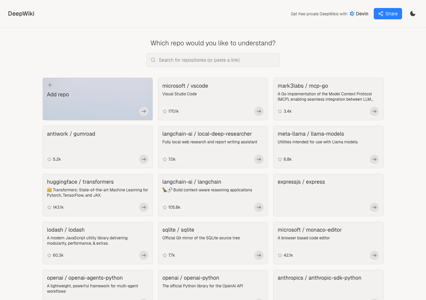Open the antiwork/gumroad repository card
426x300 pixels.
pyautogui.click(x=98, y=147)
